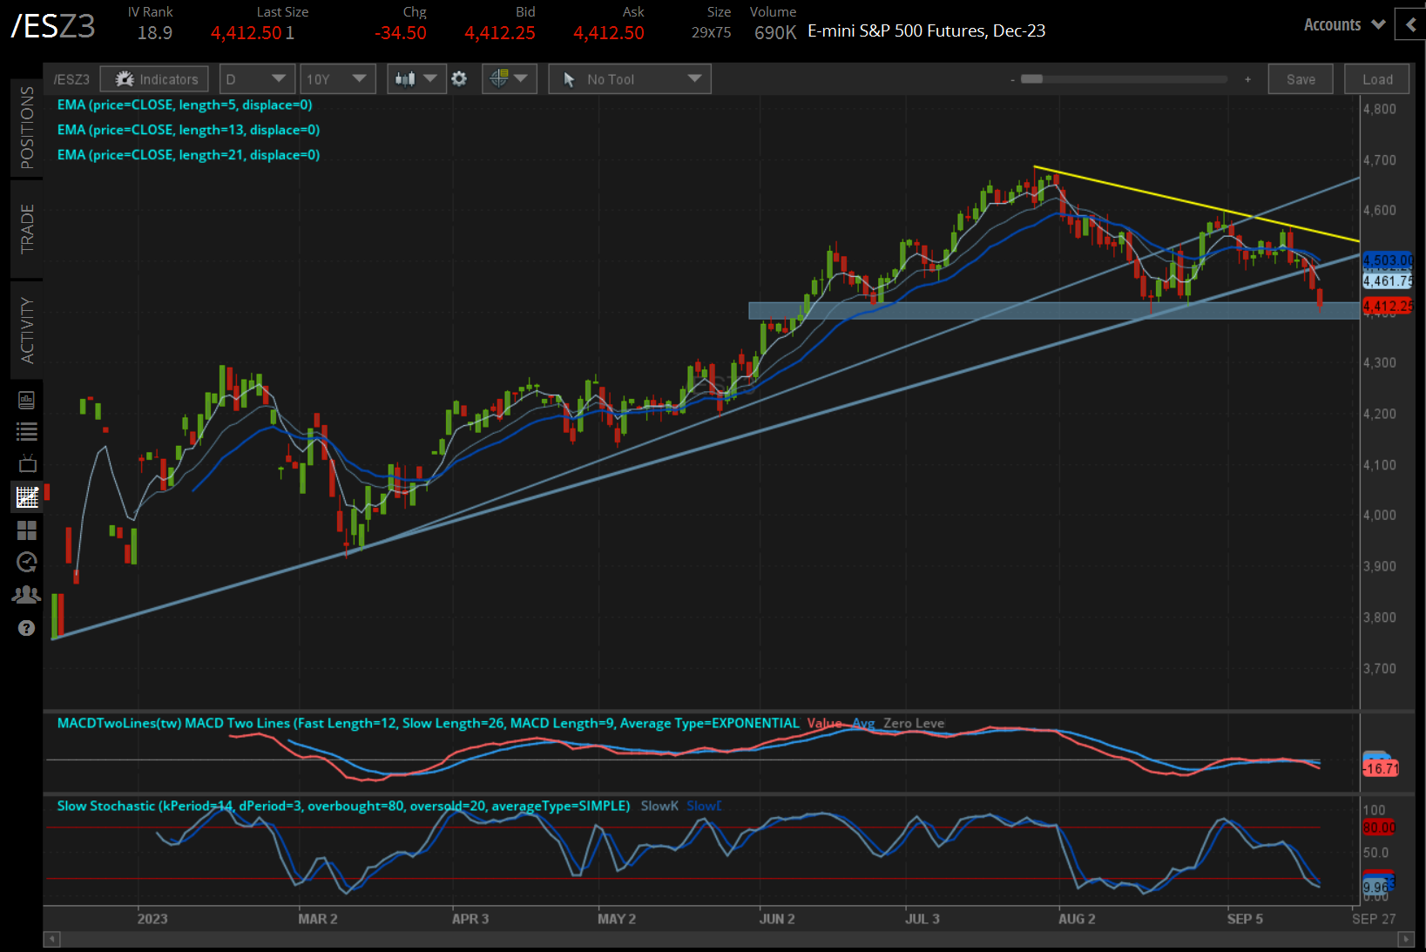Toggle the MACD Value legend label

tap(824, 723)
